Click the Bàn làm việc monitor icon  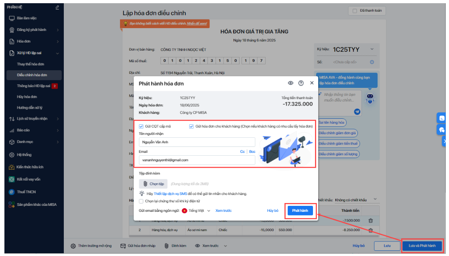pos(12,18)
